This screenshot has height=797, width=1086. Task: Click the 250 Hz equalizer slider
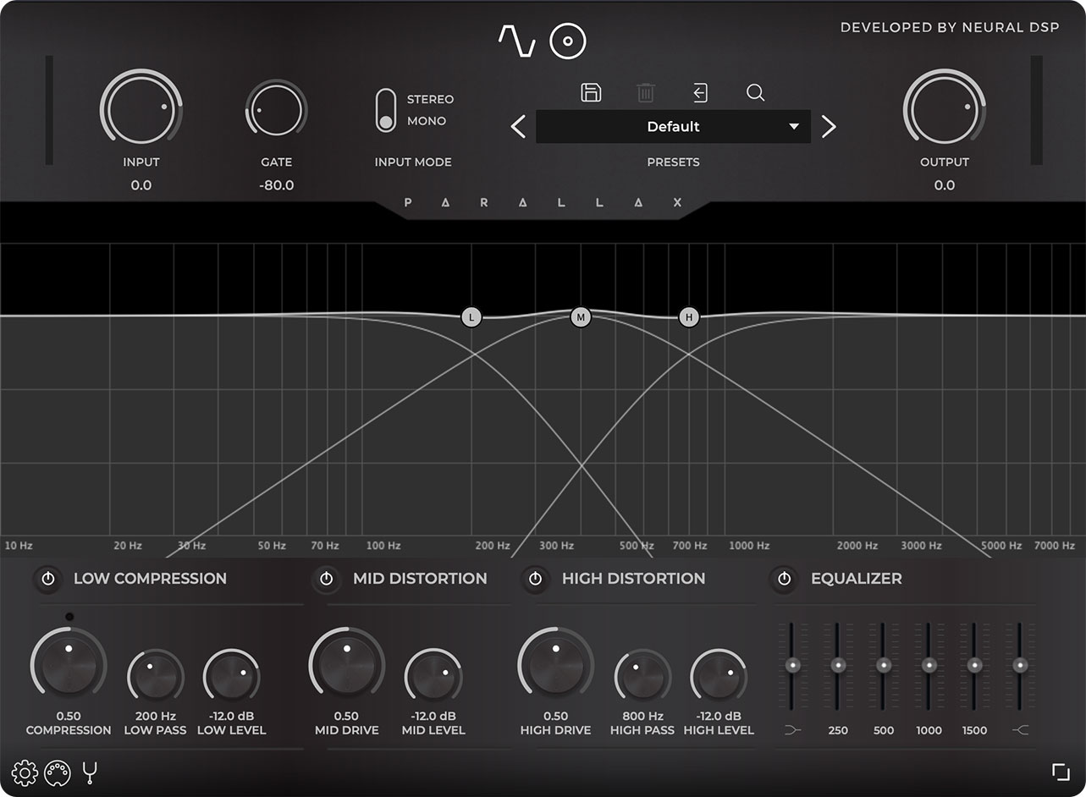(838, 665)
